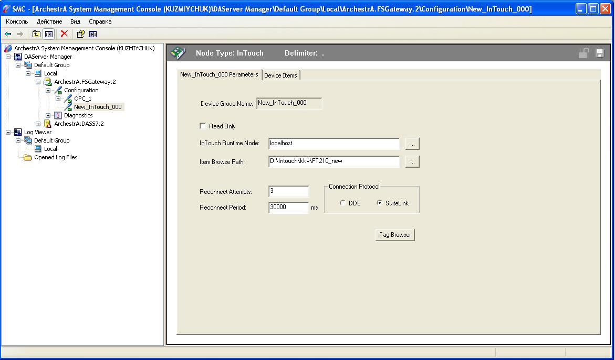Click the help icon with question mark
The height and width of the screenshot is (360, 615).
coord(80,34)
